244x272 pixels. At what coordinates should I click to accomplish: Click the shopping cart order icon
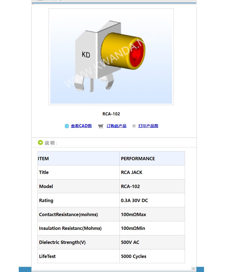coord(101,126)
